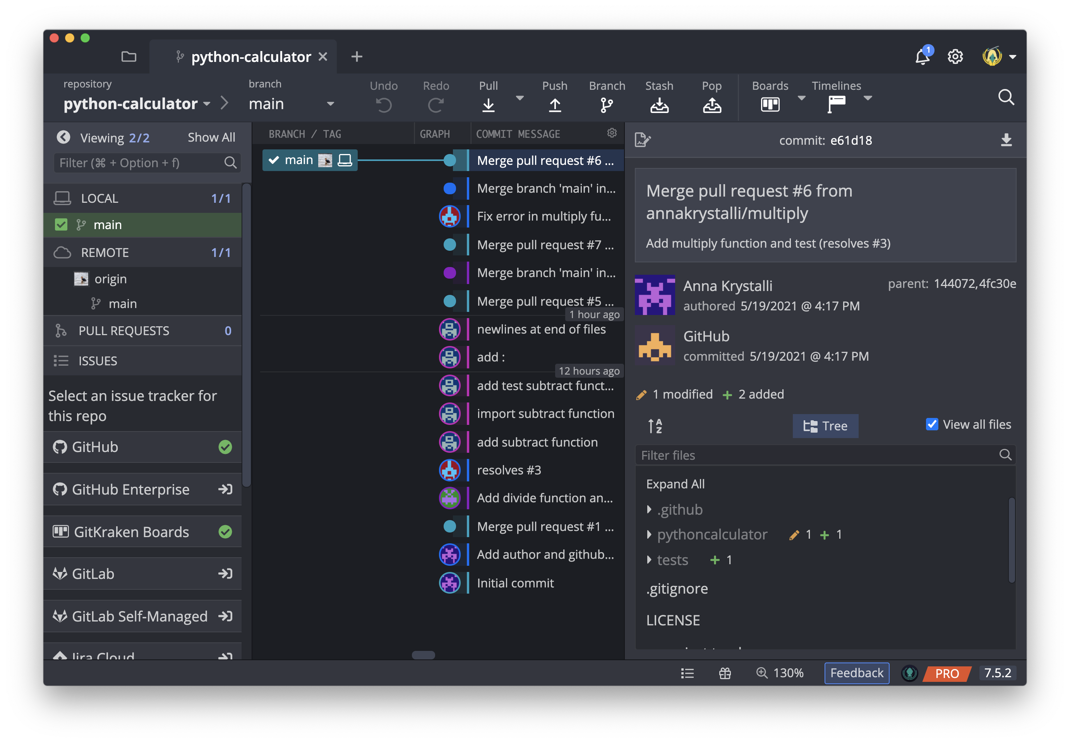Collapse the REMOTE section header
The height and width of the screenshot is (743, 1070).
coord(142,252)
